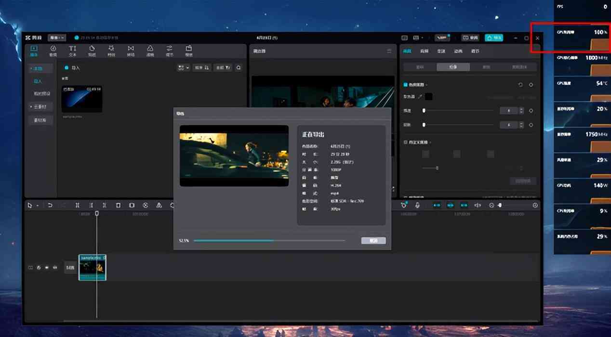Open the 文本 (Text) tab
Image resolution: width=611 pixels, height=337 pixels.
pyautogui.click(x=72, y=51)
